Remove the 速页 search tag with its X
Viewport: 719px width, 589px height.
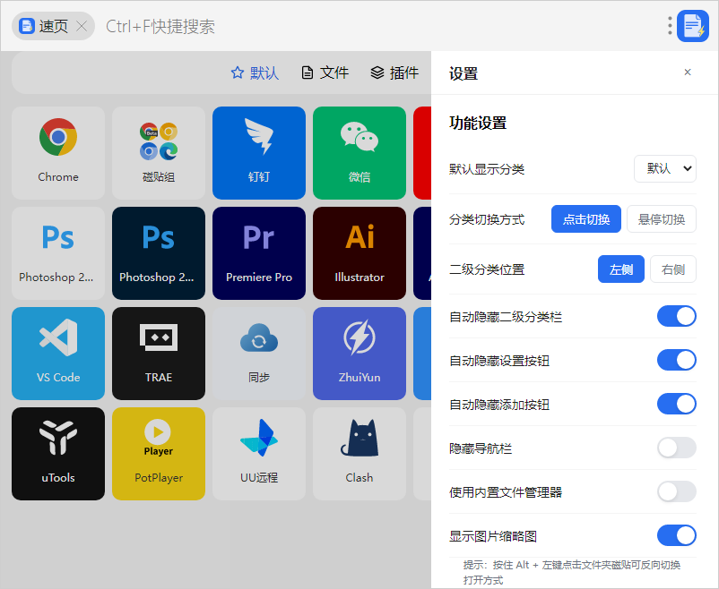[x=82, y=26]
